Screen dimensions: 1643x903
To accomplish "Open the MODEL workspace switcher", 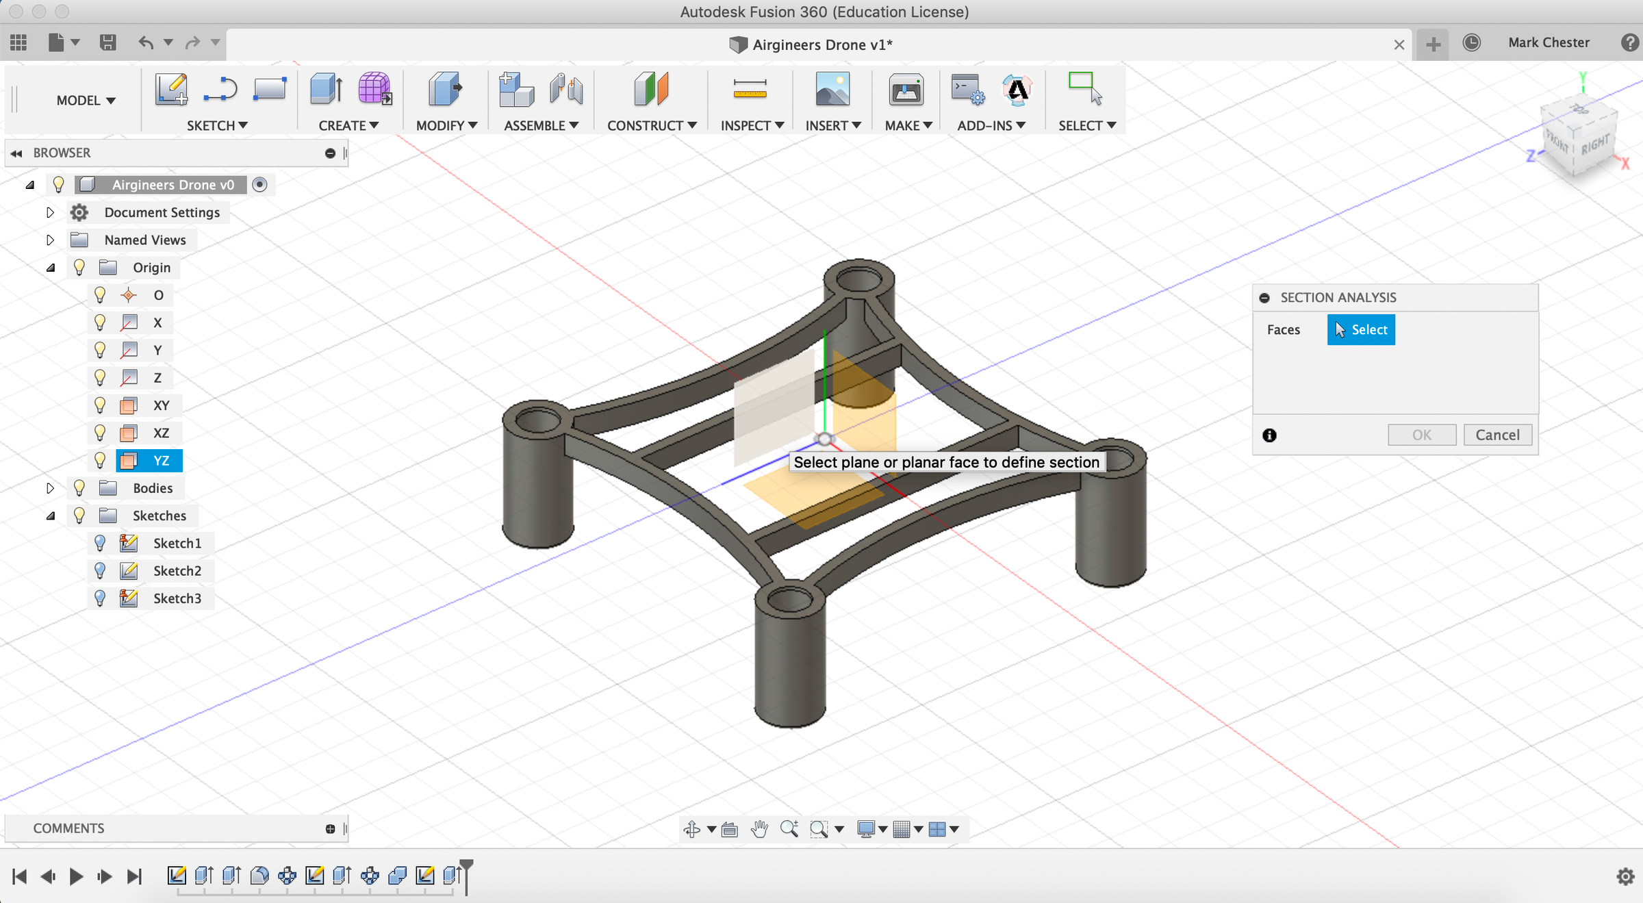I will click(x=86, y=100).
